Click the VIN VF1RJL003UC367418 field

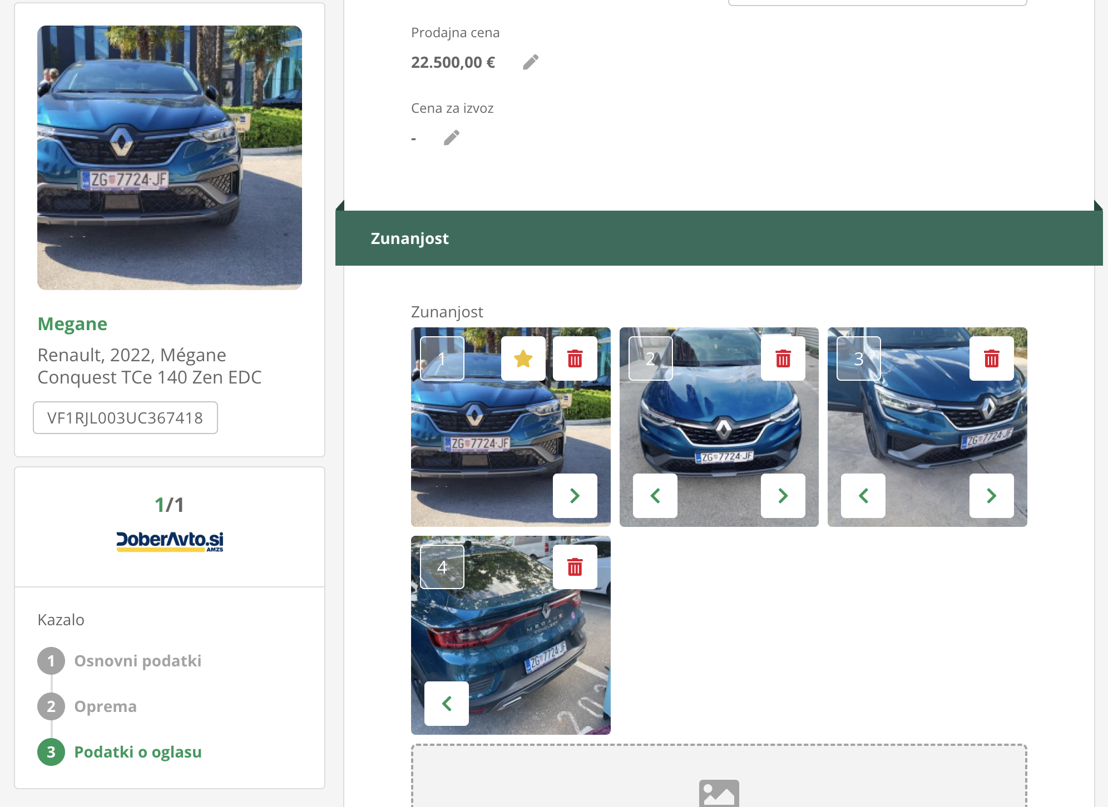[125, 418]
